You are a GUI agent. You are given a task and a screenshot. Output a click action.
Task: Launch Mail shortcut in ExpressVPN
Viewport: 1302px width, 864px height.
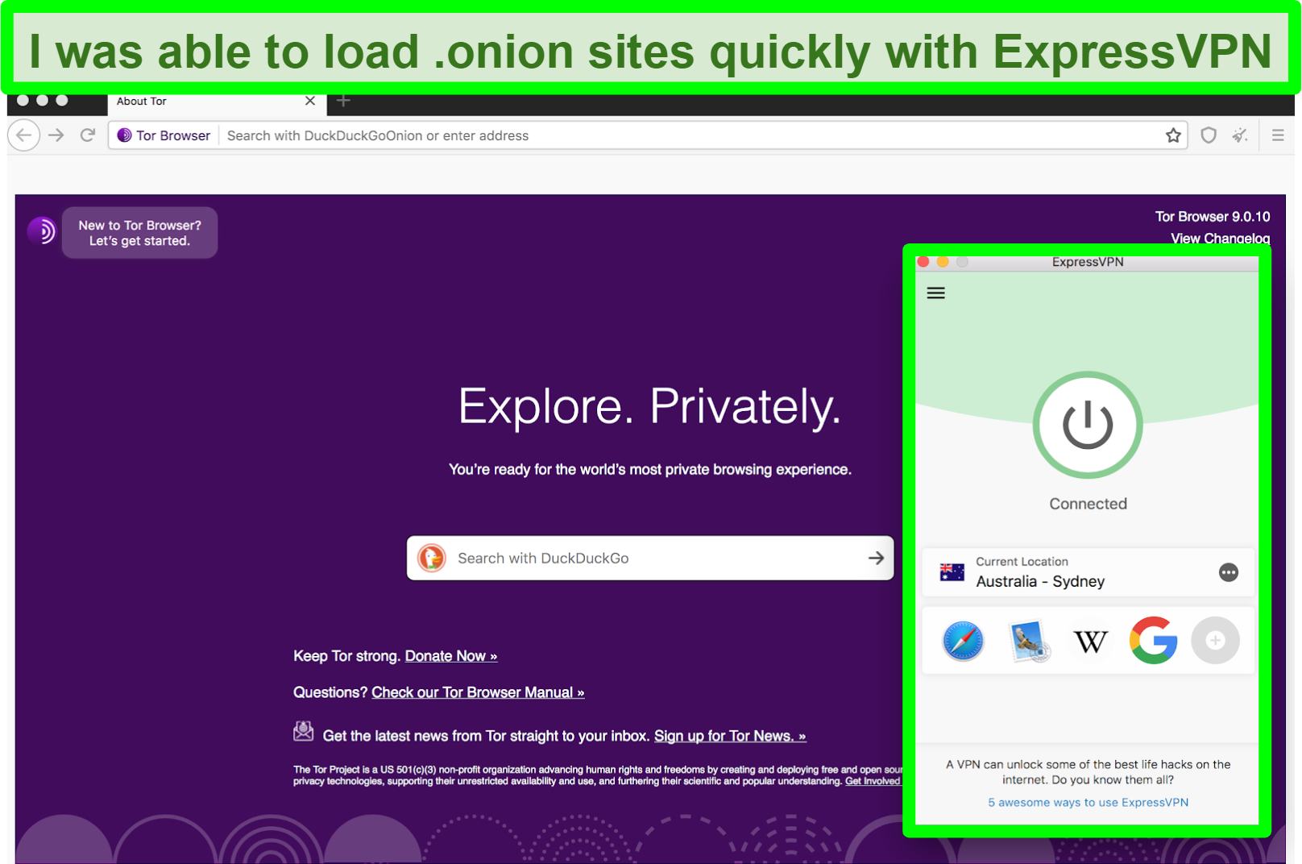coord(1028,641)
